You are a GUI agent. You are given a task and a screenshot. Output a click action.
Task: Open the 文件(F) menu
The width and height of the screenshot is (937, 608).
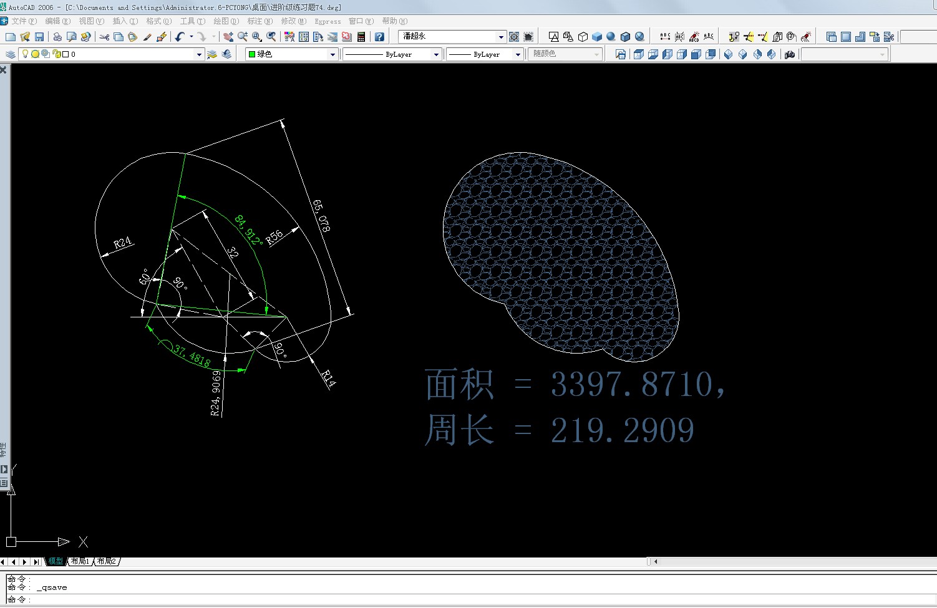(24, 21)
